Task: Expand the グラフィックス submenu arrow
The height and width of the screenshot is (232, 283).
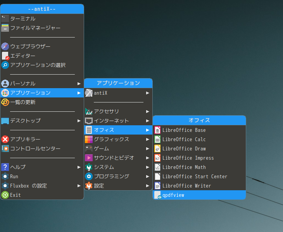Action: (x=147, y=139)
